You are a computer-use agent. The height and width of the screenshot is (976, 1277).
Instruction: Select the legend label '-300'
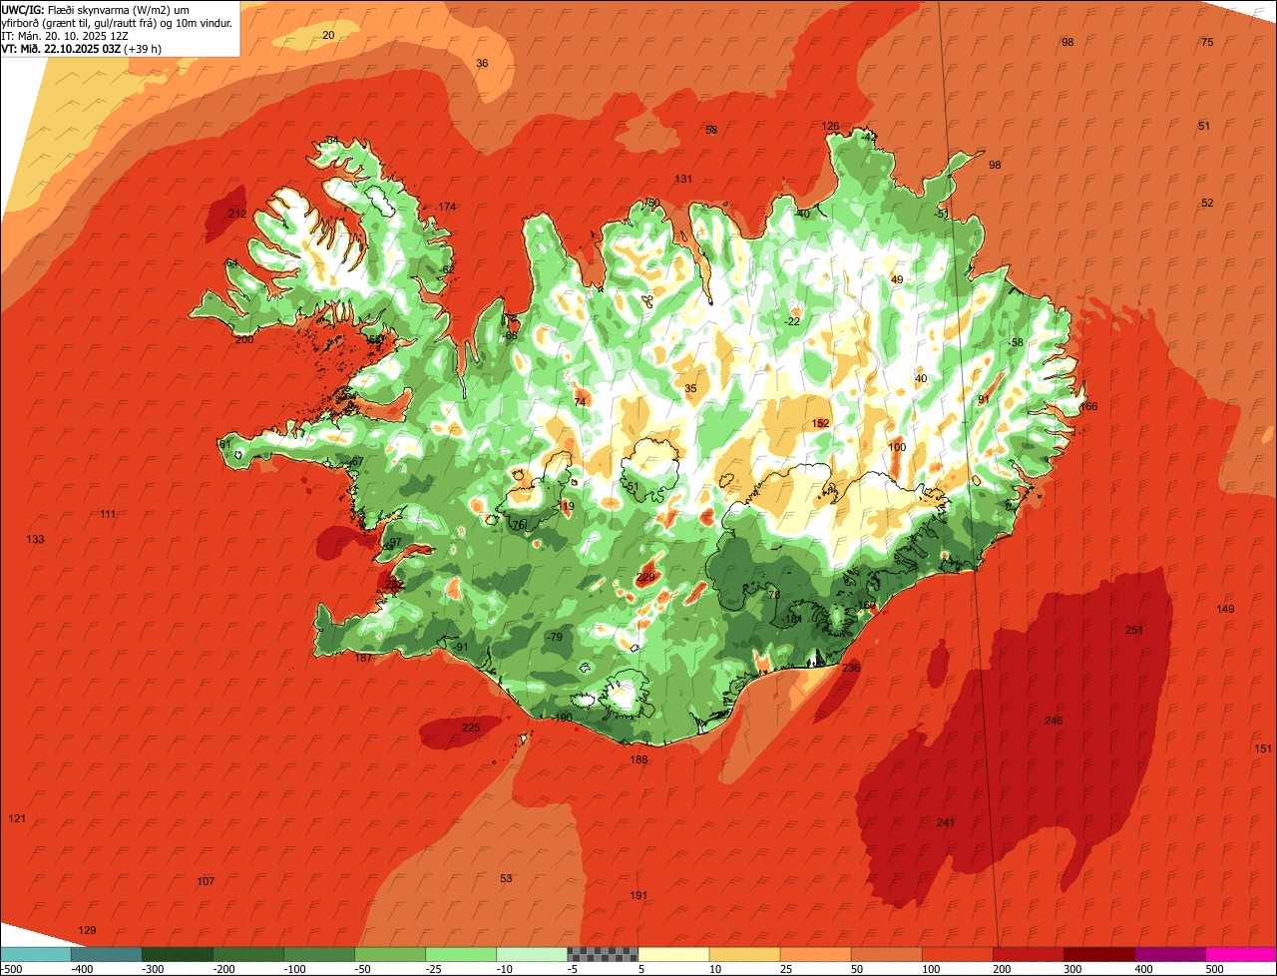pyautogui.click(x=152, y=969)
